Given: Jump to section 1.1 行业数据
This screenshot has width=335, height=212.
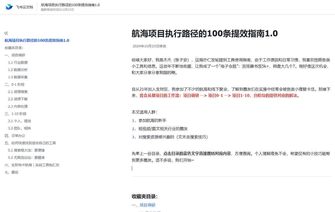Looking at the screenshot, I should click(x=17, y=62).
